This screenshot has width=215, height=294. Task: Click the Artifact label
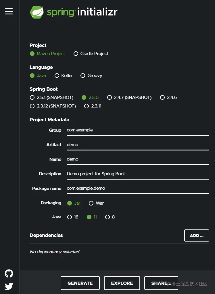(54, 145)
